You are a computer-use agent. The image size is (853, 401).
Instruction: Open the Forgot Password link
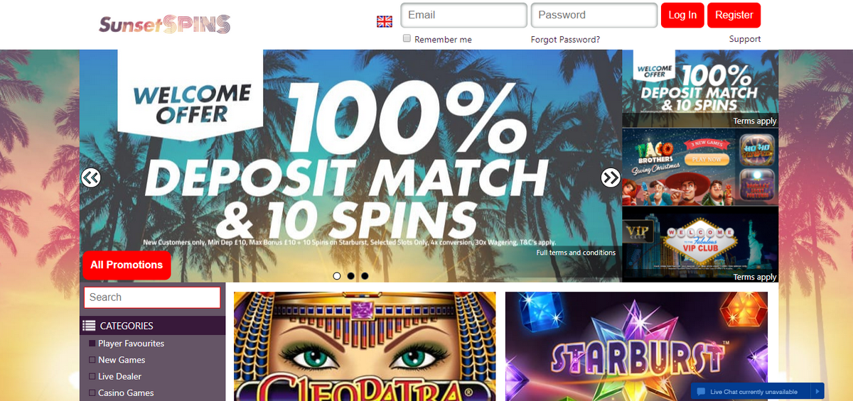pos(565,40)
